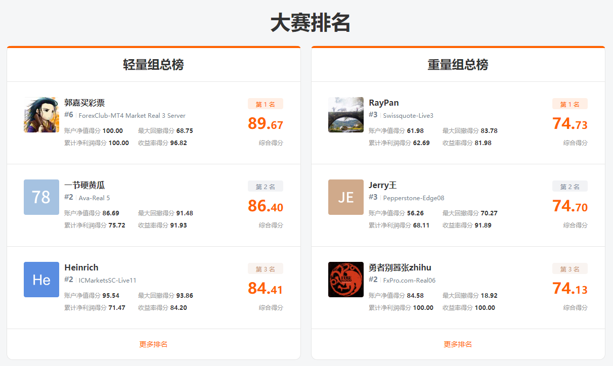The height and width of the screenshot is (366, 613).
Task: Open 郭嘉买彩票 avatar image
Action: [x=41, y=115]
